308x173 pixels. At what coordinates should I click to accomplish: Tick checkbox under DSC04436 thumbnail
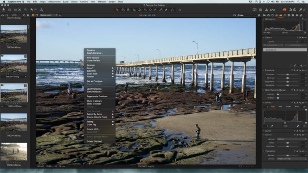[x=7, y=44]
